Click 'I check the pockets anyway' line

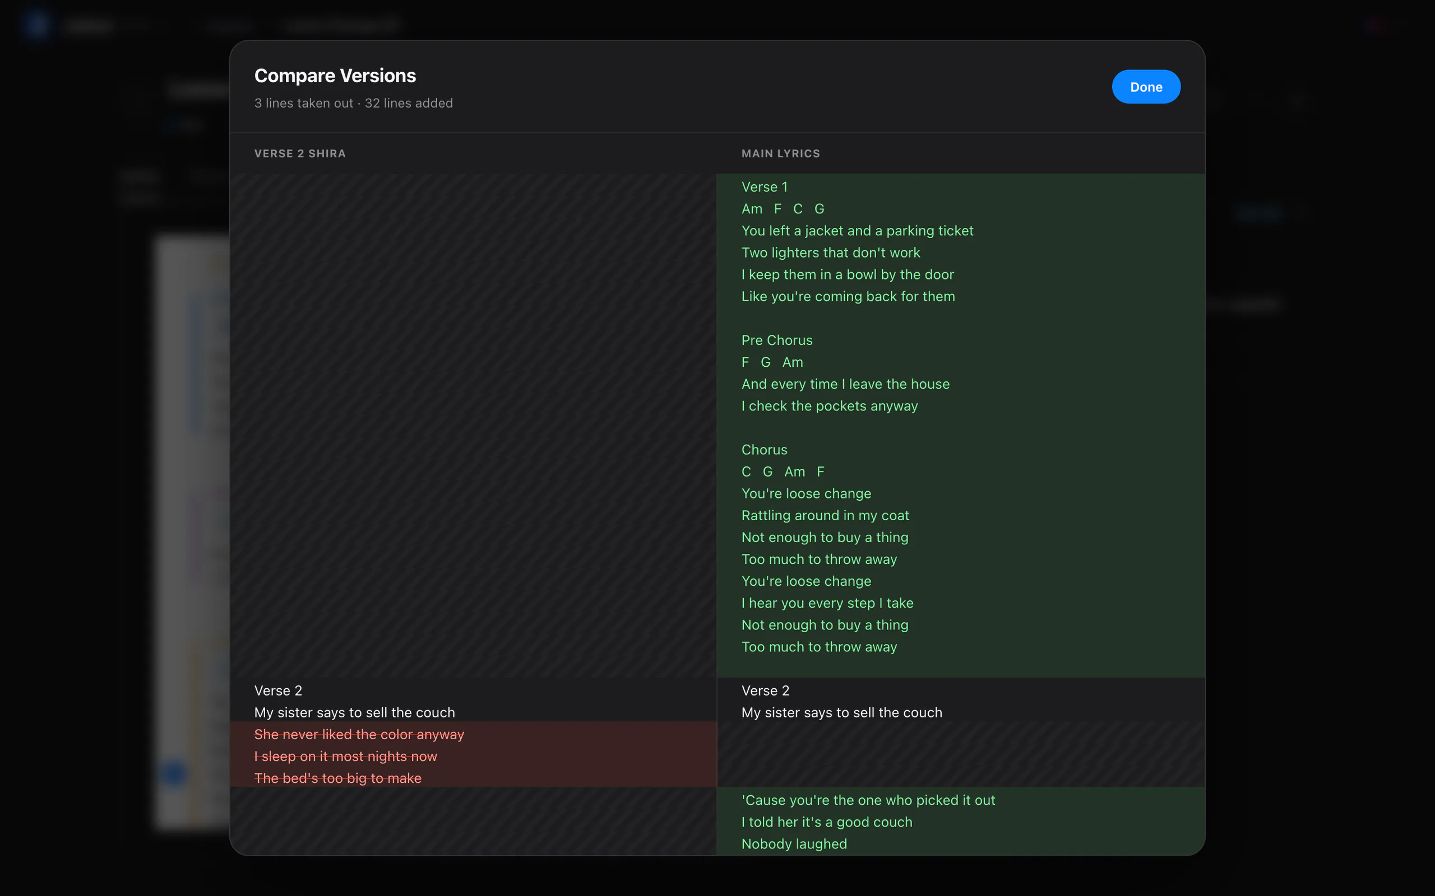(x=829, y=406)
